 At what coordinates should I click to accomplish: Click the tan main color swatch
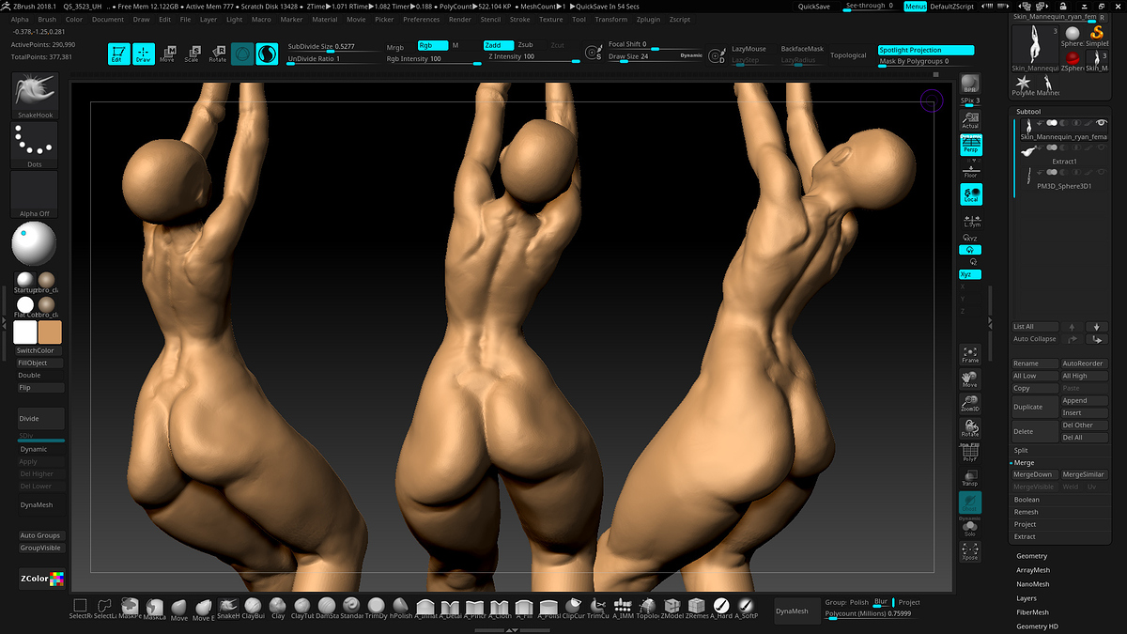click(50, 332)
